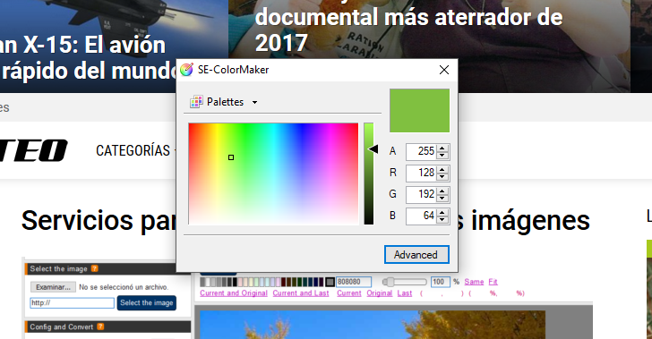652x339 pixels.
Task: Click the X-15 avión article headline
Action: tap(88, 58)
